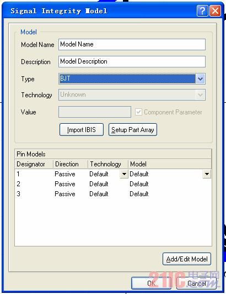Click into the Description text field
The image size is (226, 294).
coord(132,61)
